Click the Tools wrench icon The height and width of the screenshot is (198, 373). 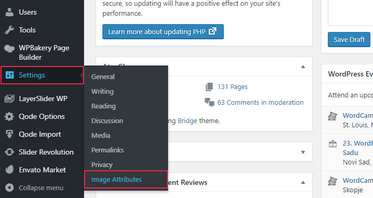tap(9, 30)
